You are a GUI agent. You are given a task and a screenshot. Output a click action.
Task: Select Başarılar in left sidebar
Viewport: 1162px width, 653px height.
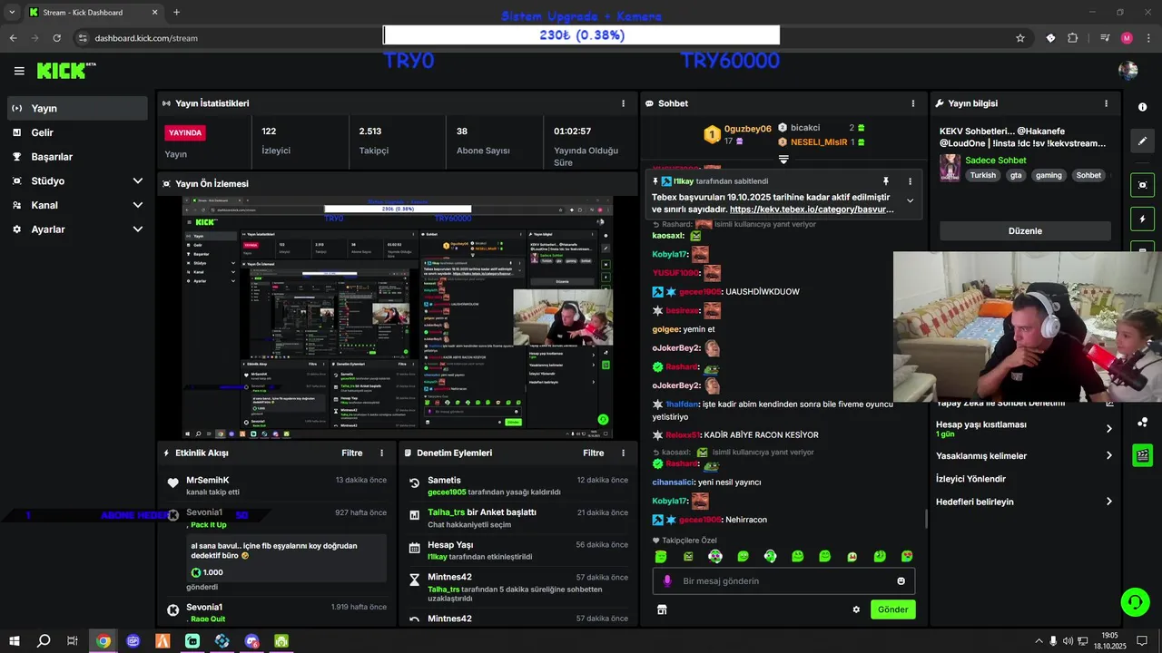(77, 157)
